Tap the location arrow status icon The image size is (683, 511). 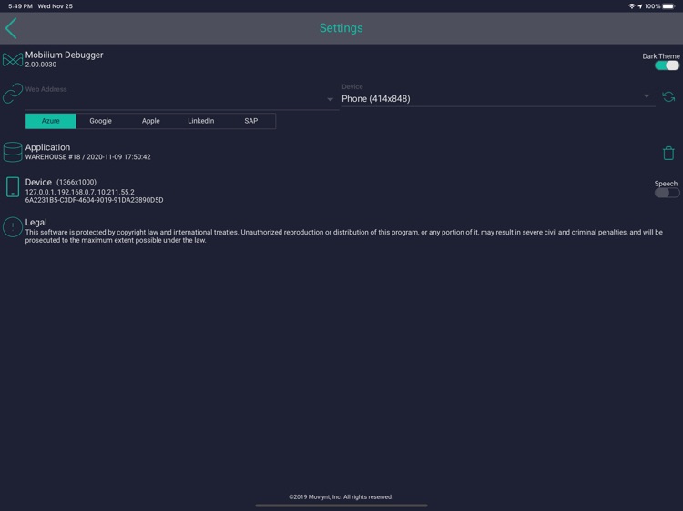(640, 6)
